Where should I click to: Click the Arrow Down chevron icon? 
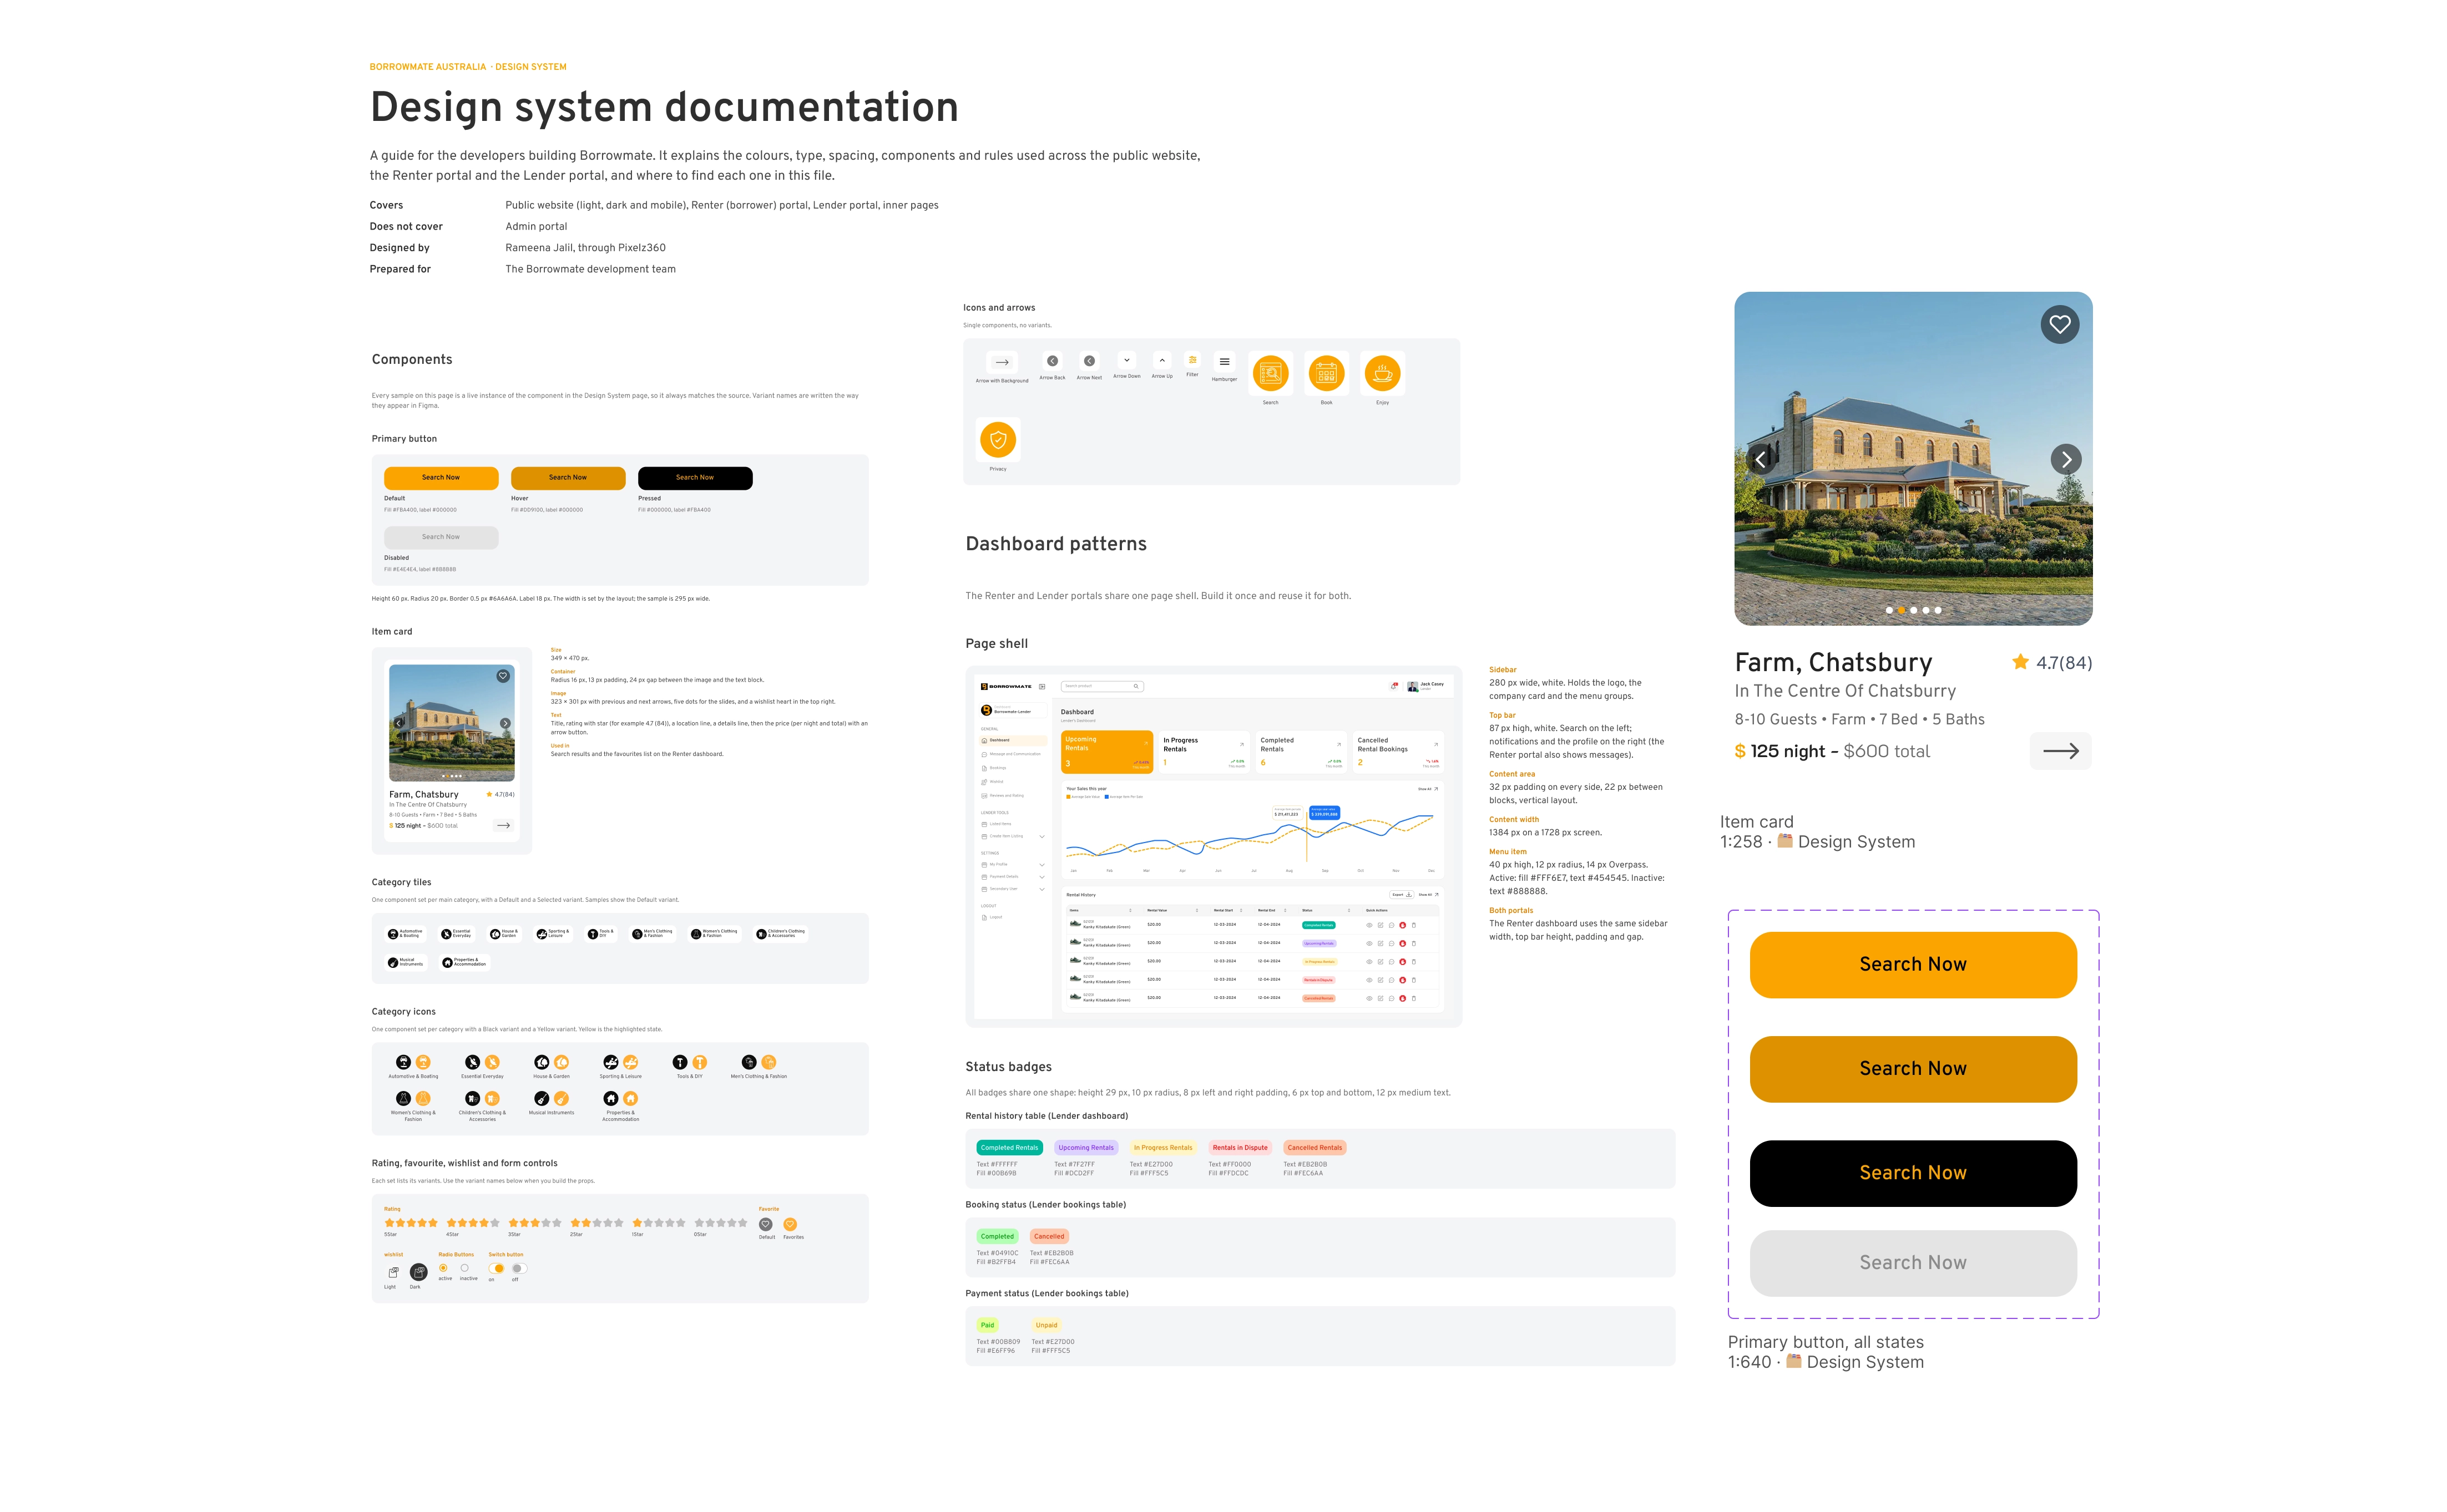coord(1126,360)
